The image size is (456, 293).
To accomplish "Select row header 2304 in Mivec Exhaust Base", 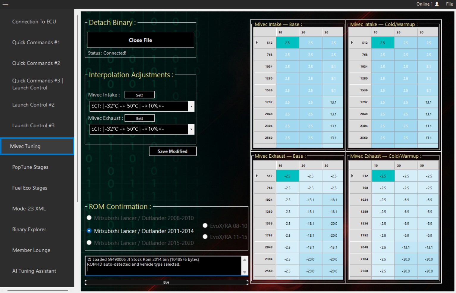I will click(x=265, y=259).
